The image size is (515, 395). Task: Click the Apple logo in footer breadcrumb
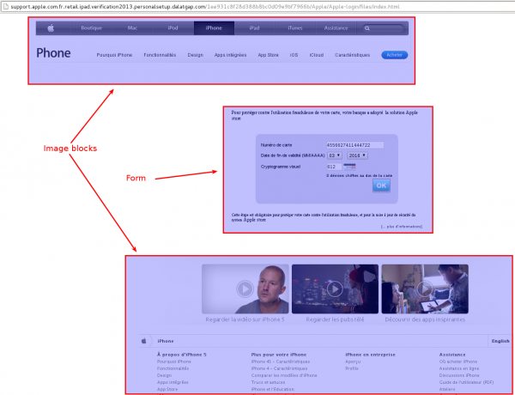coord(143,341)
